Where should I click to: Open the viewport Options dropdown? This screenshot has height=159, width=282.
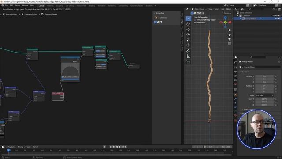(227, 13)
